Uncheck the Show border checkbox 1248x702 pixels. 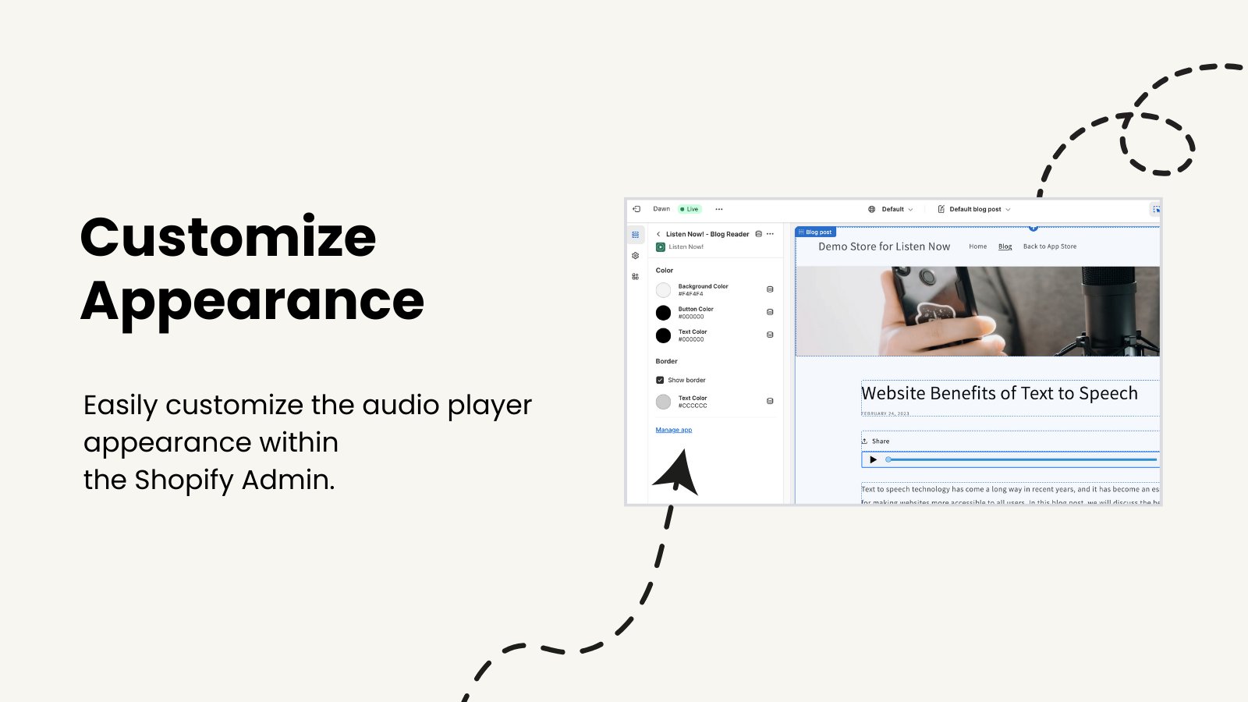coord(660,381)
